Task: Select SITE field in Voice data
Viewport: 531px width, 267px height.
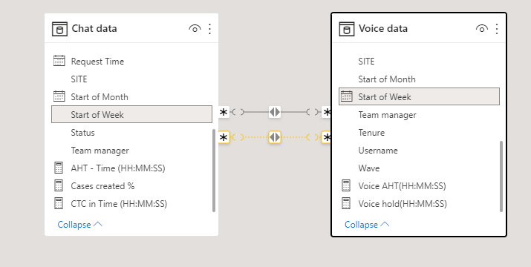Action: [366, 62]
